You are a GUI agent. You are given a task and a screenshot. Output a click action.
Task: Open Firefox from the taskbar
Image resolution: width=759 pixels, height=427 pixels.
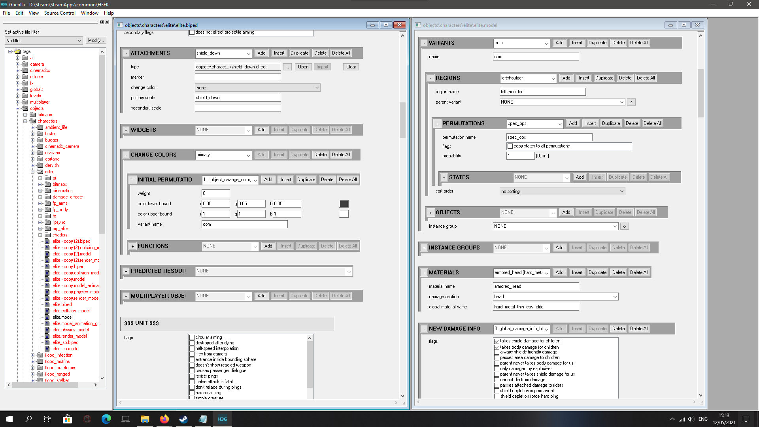coord(164,419)
